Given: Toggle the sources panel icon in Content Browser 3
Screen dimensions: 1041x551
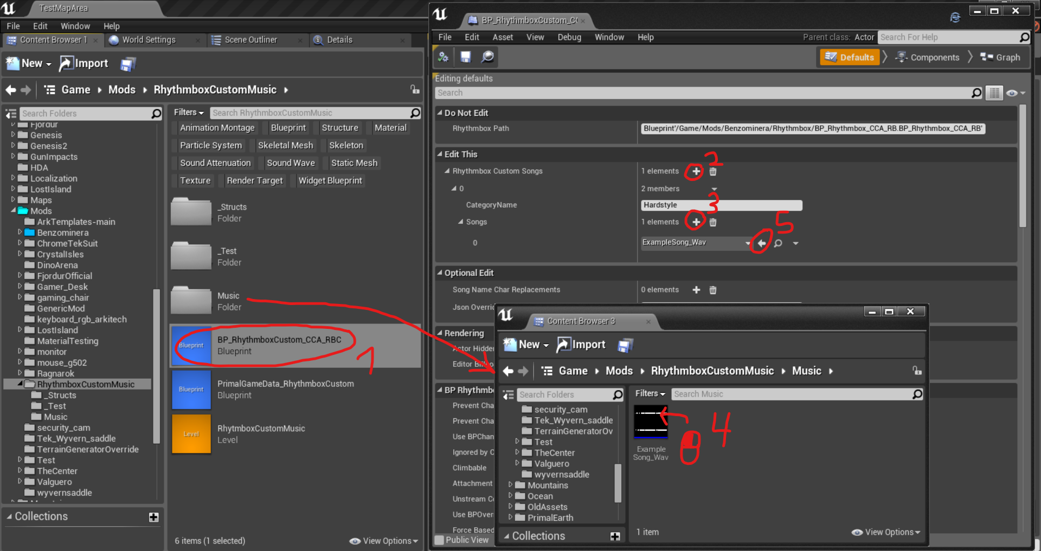Looking at the screenshot, I should click(508, 395).
